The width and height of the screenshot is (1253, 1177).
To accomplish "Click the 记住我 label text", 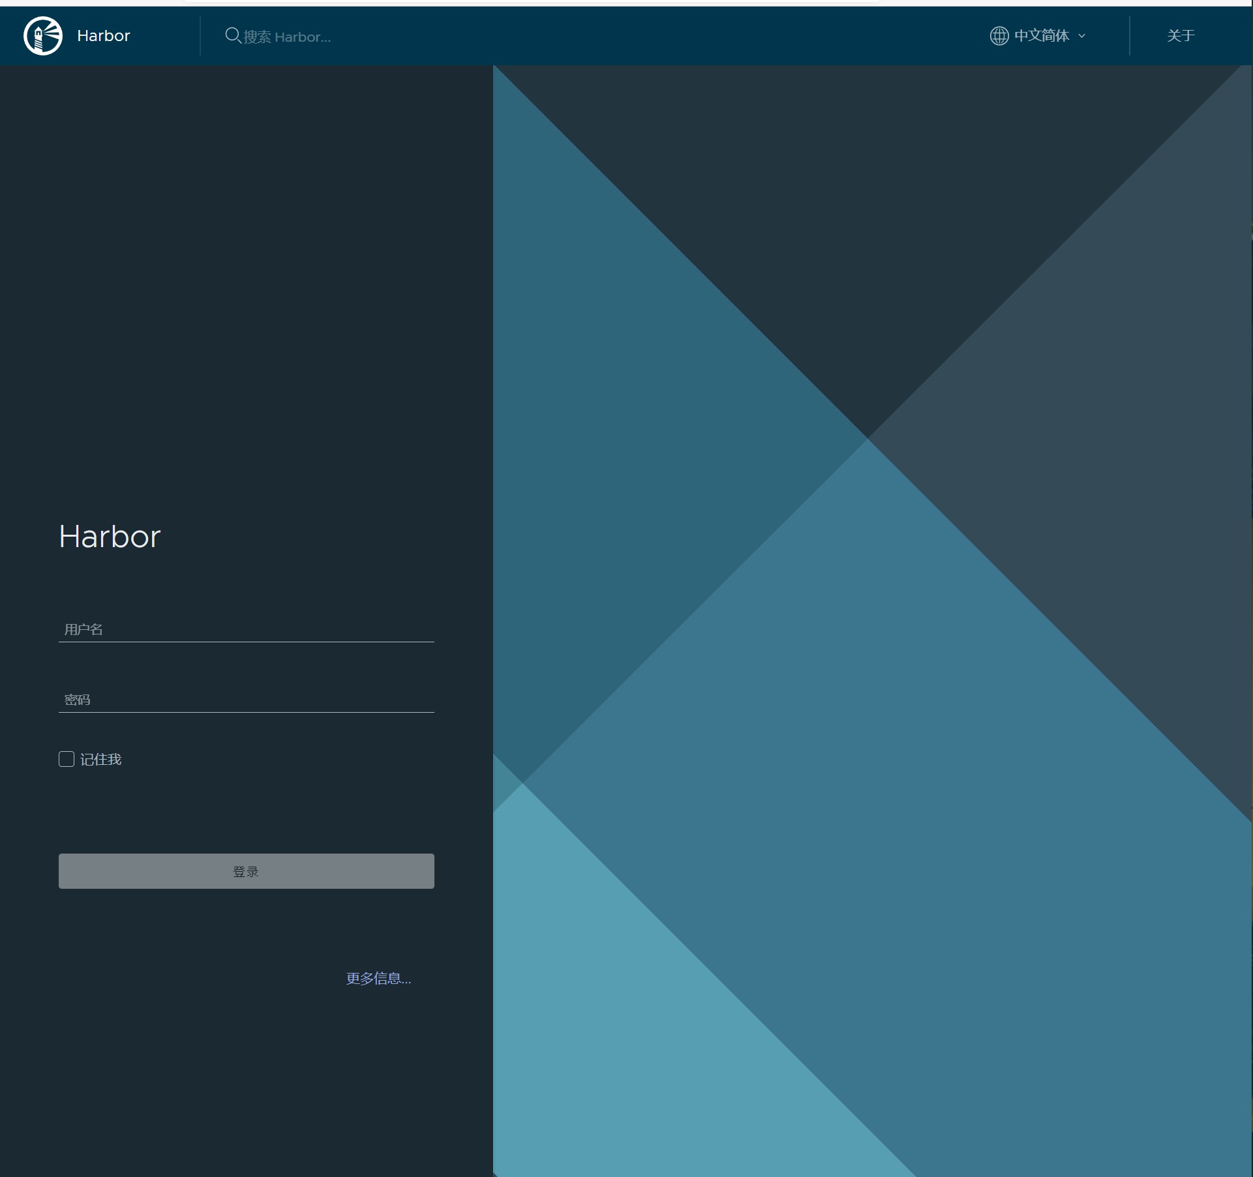I will [101, 759].
